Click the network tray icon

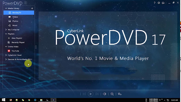[168, 100]
